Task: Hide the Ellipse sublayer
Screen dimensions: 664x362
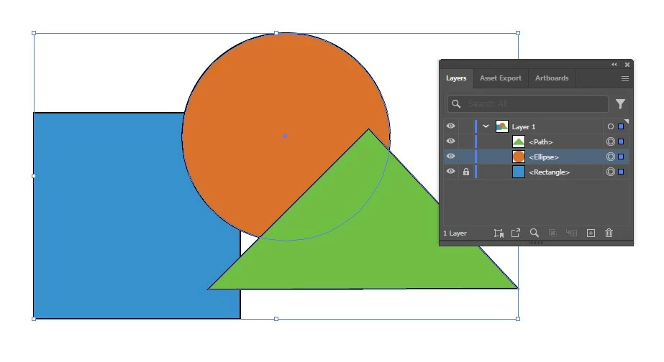Action: coord(450,157)
